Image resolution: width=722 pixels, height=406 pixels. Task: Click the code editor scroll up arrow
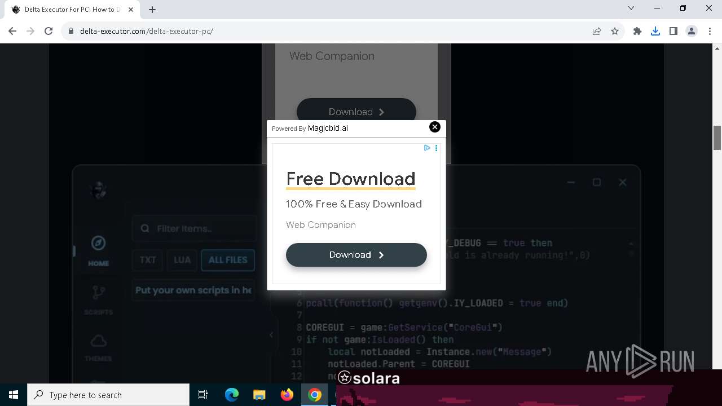(x=631, y=244)
